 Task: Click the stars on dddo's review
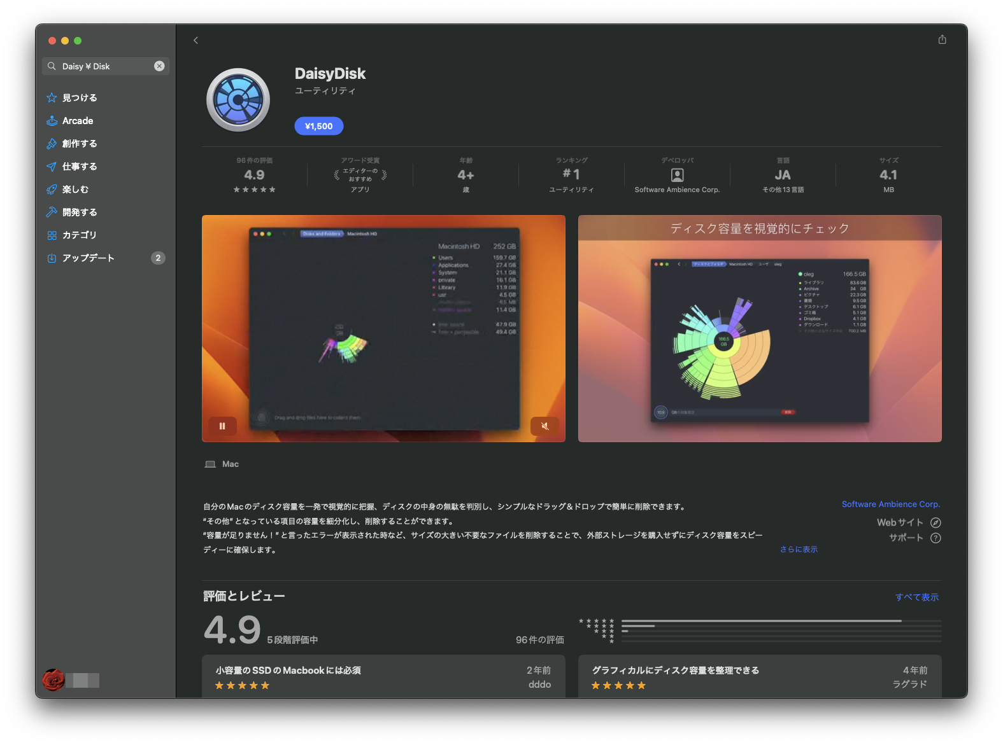[242, 685]
